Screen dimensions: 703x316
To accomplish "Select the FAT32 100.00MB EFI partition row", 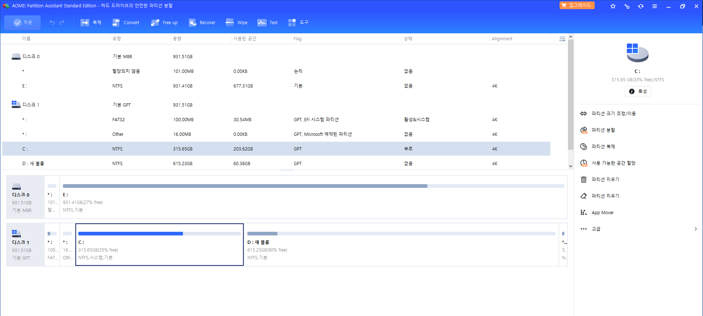I will point(276,119).
